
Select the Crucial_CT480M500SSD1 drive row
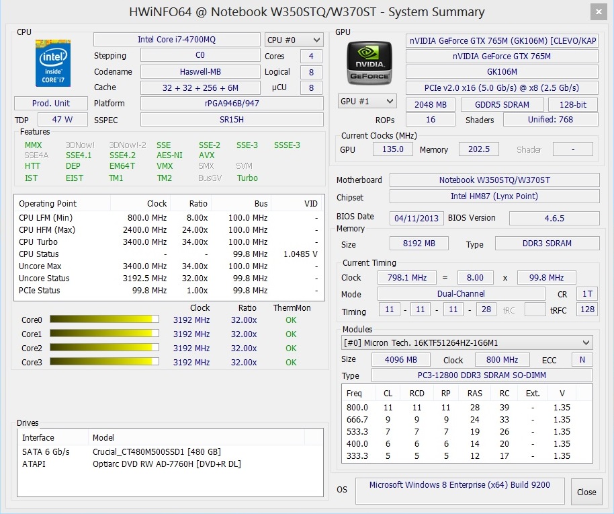coord(170,451)
